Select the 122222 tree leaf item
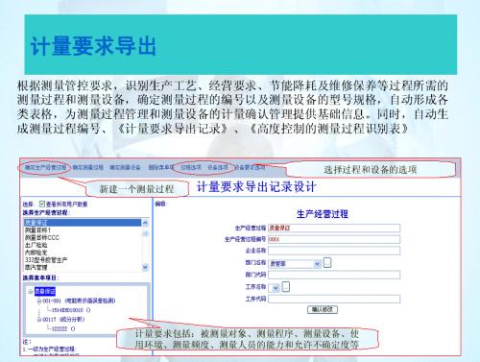This screenshot has height=362, width=480. click(x=60, y=328)
